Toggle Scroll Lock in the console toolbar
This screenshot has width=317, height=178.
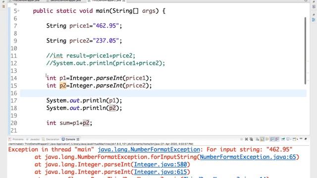coord(262,139)
